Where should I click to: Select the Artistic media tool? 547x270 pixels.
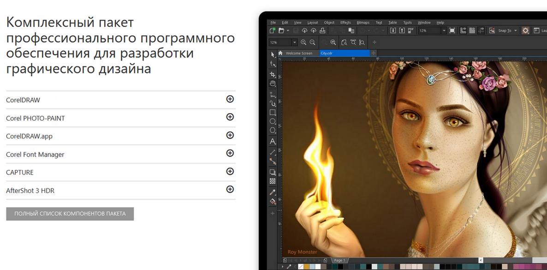pyautogui.click(x=273, y=103)
